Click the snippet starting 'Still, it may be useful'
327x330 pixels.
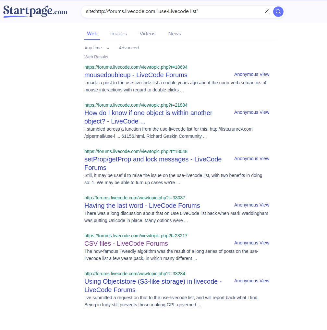[x=173, y=179]
